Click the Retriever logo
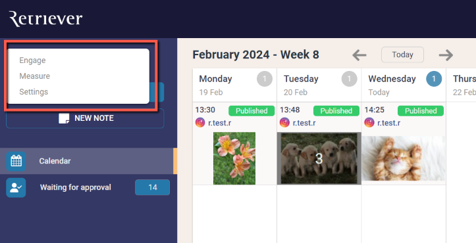This screenshot has width=476, height=243. [x=45, y=19]
